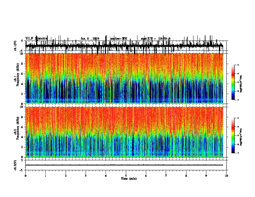Image resolution: width=255 pixels, height=197 pixels.
Task: Click the 5 minute tick label
Action: point(126,176)
